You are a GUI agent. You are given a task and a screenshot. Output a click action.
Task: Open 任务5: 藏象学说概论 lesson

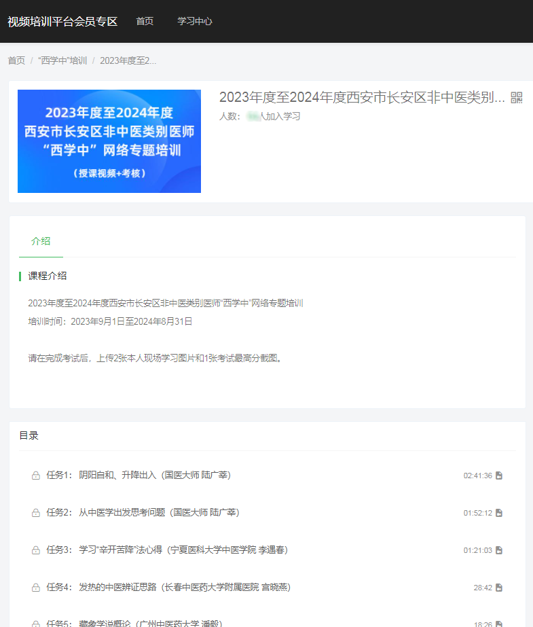(134, 623)
